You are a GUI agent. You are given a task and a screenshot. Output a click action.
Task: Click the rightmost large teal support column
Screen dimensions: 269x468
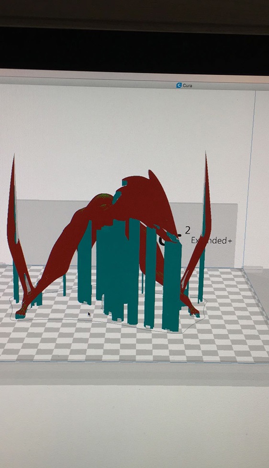pyautogui.click(x=172, y=283)
